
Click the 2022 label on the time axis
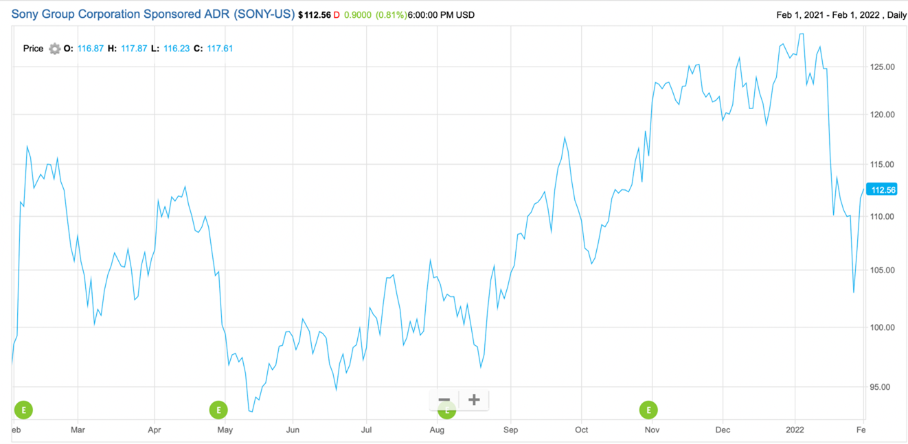[x=795, y=430]
